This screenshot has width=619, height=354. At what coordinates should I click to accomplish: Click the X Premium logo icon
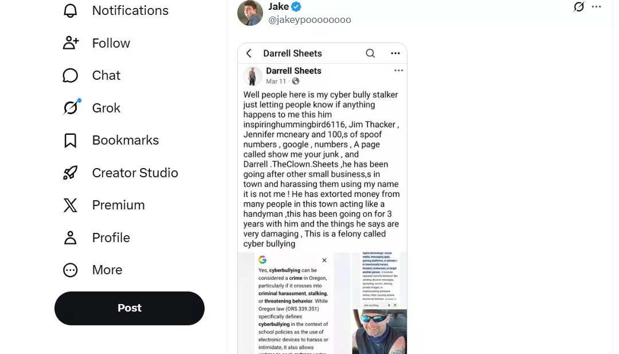pyautogui.click(x=70, y=205)
